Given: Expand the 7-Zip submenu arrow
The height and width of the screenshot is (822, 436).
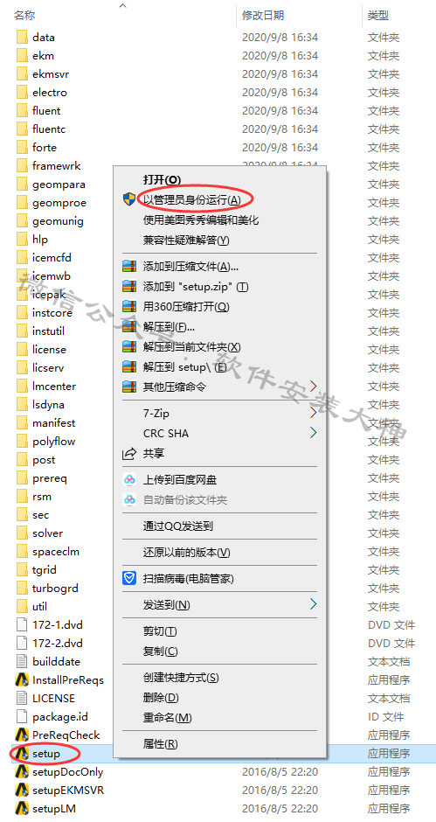Looking at the screenshot, I should (x=314, y=413).
